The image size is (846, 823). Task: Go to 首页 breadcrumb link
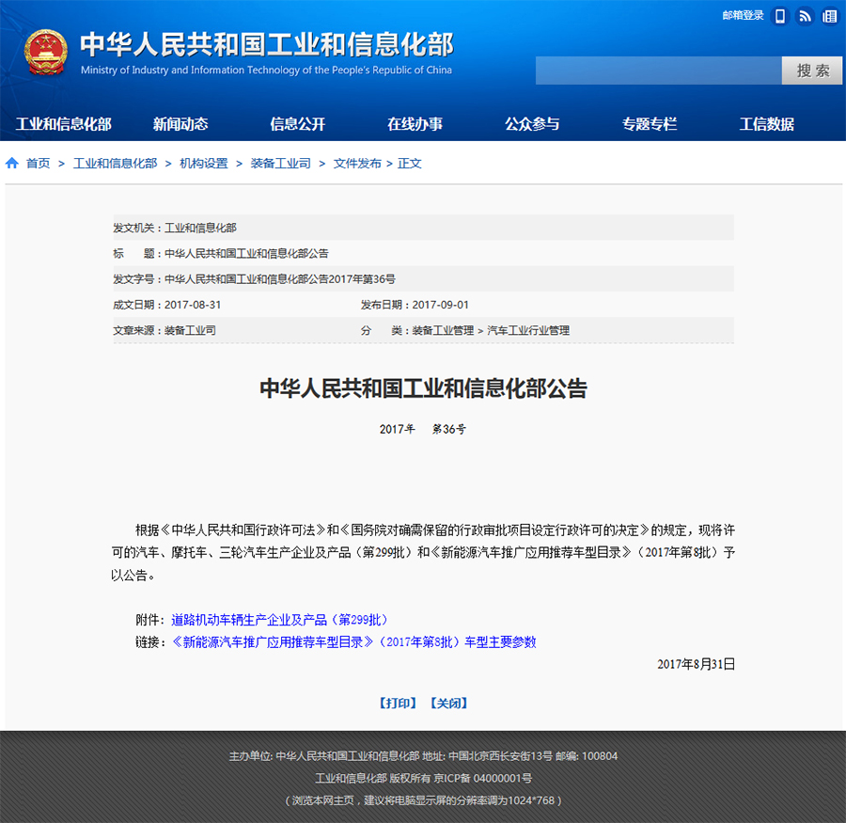click(x=38, y=163)
